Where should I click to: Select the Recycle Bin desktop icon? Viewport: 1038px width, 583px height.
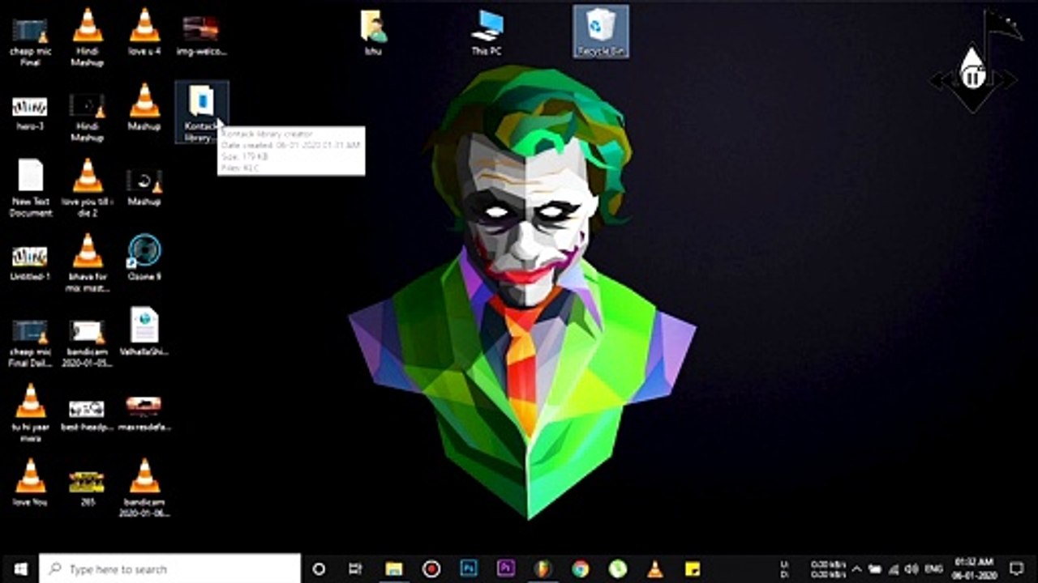601,32
